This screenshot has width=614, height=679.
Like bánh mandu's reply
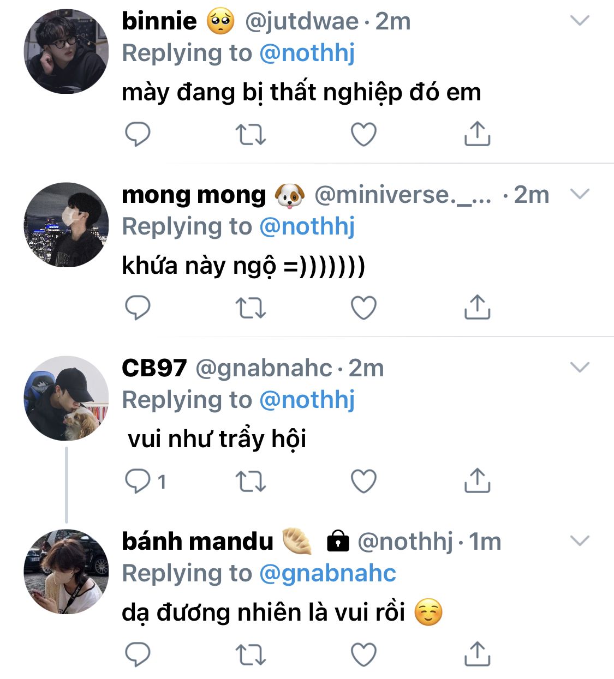(363, 654)
